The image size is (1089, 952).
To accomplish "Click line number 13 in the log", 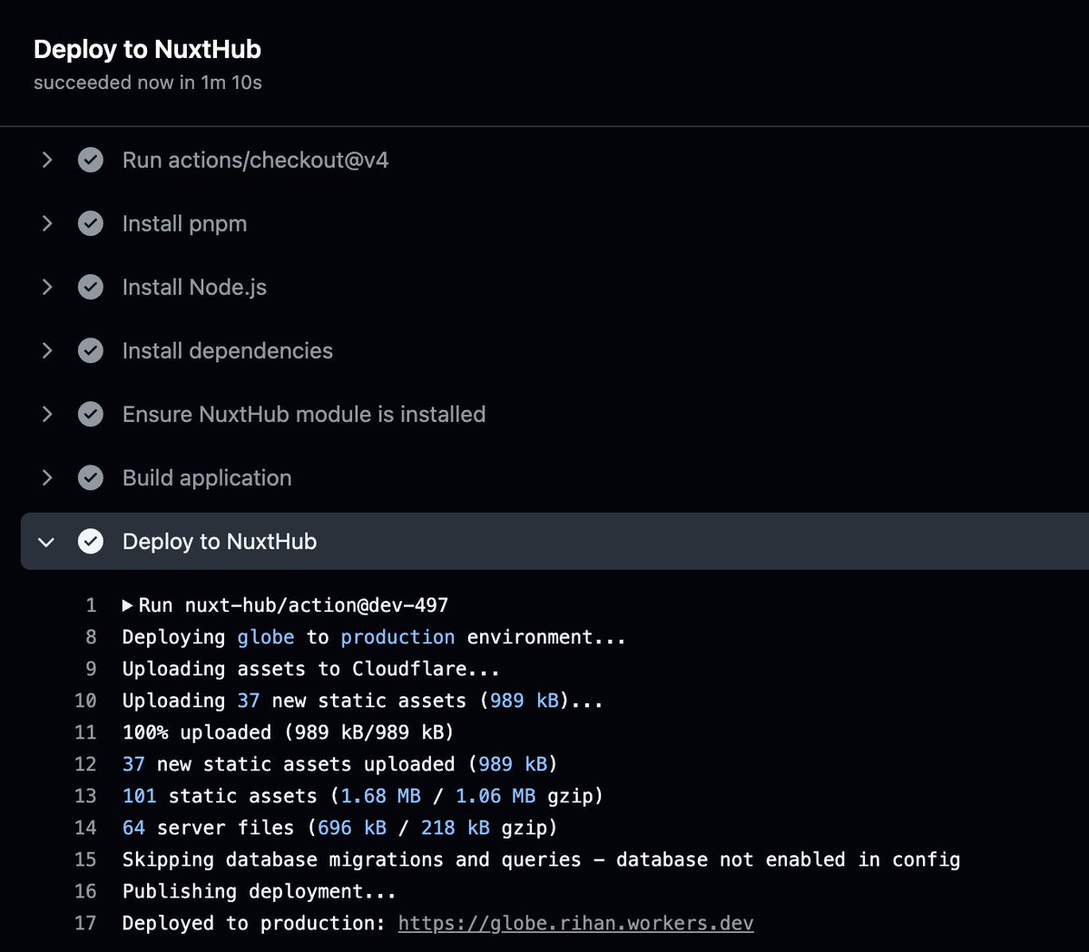I will [x=84, y=795].
